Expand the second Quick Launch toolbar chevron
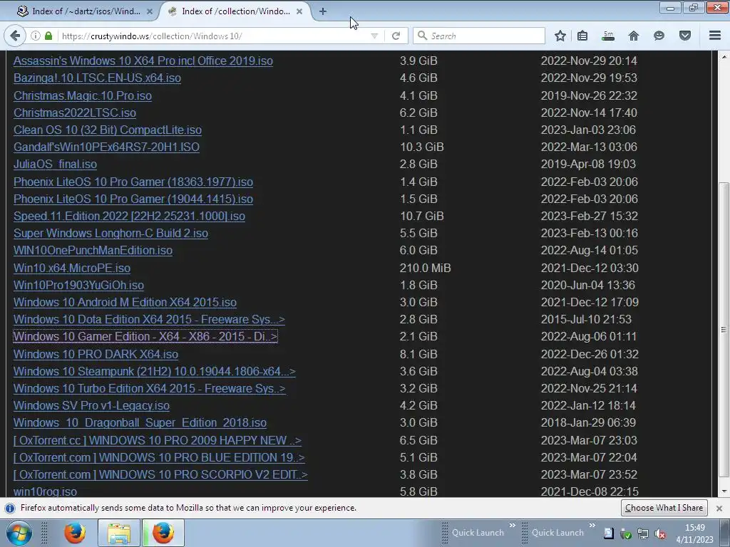Viewport: 730px width, 547px height. point(592,526)
